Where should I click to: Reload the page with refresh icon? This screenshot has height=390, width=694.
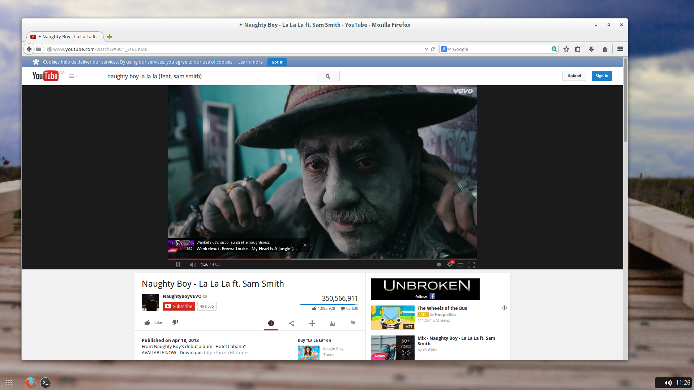(433, 49)
